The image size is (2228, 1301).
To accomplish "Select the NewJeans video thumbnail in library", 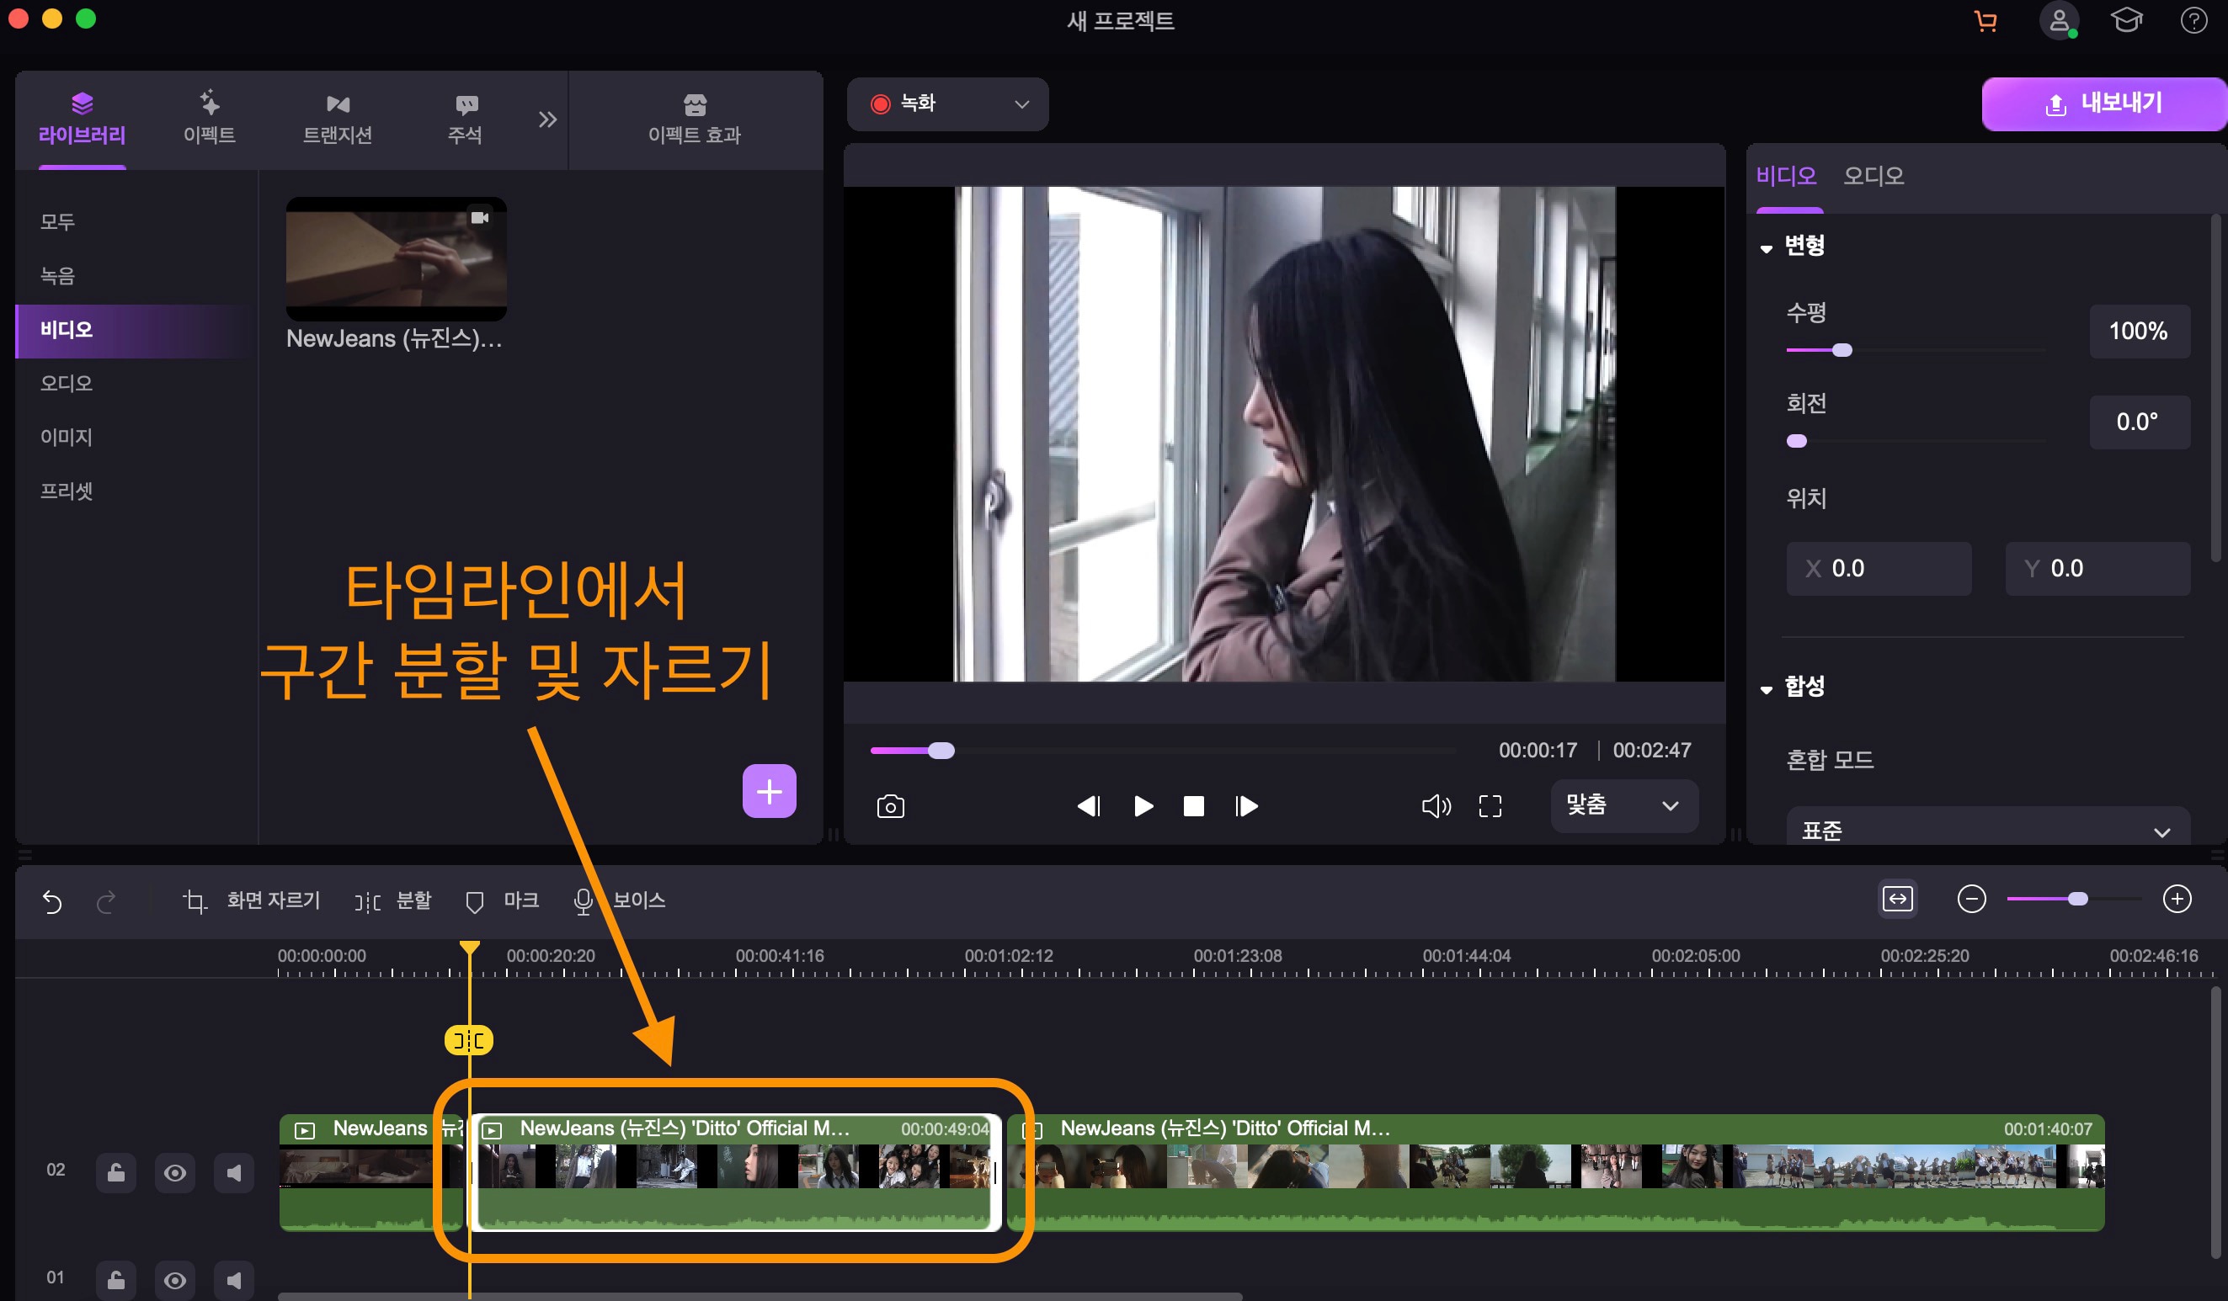I will [396, 258].
